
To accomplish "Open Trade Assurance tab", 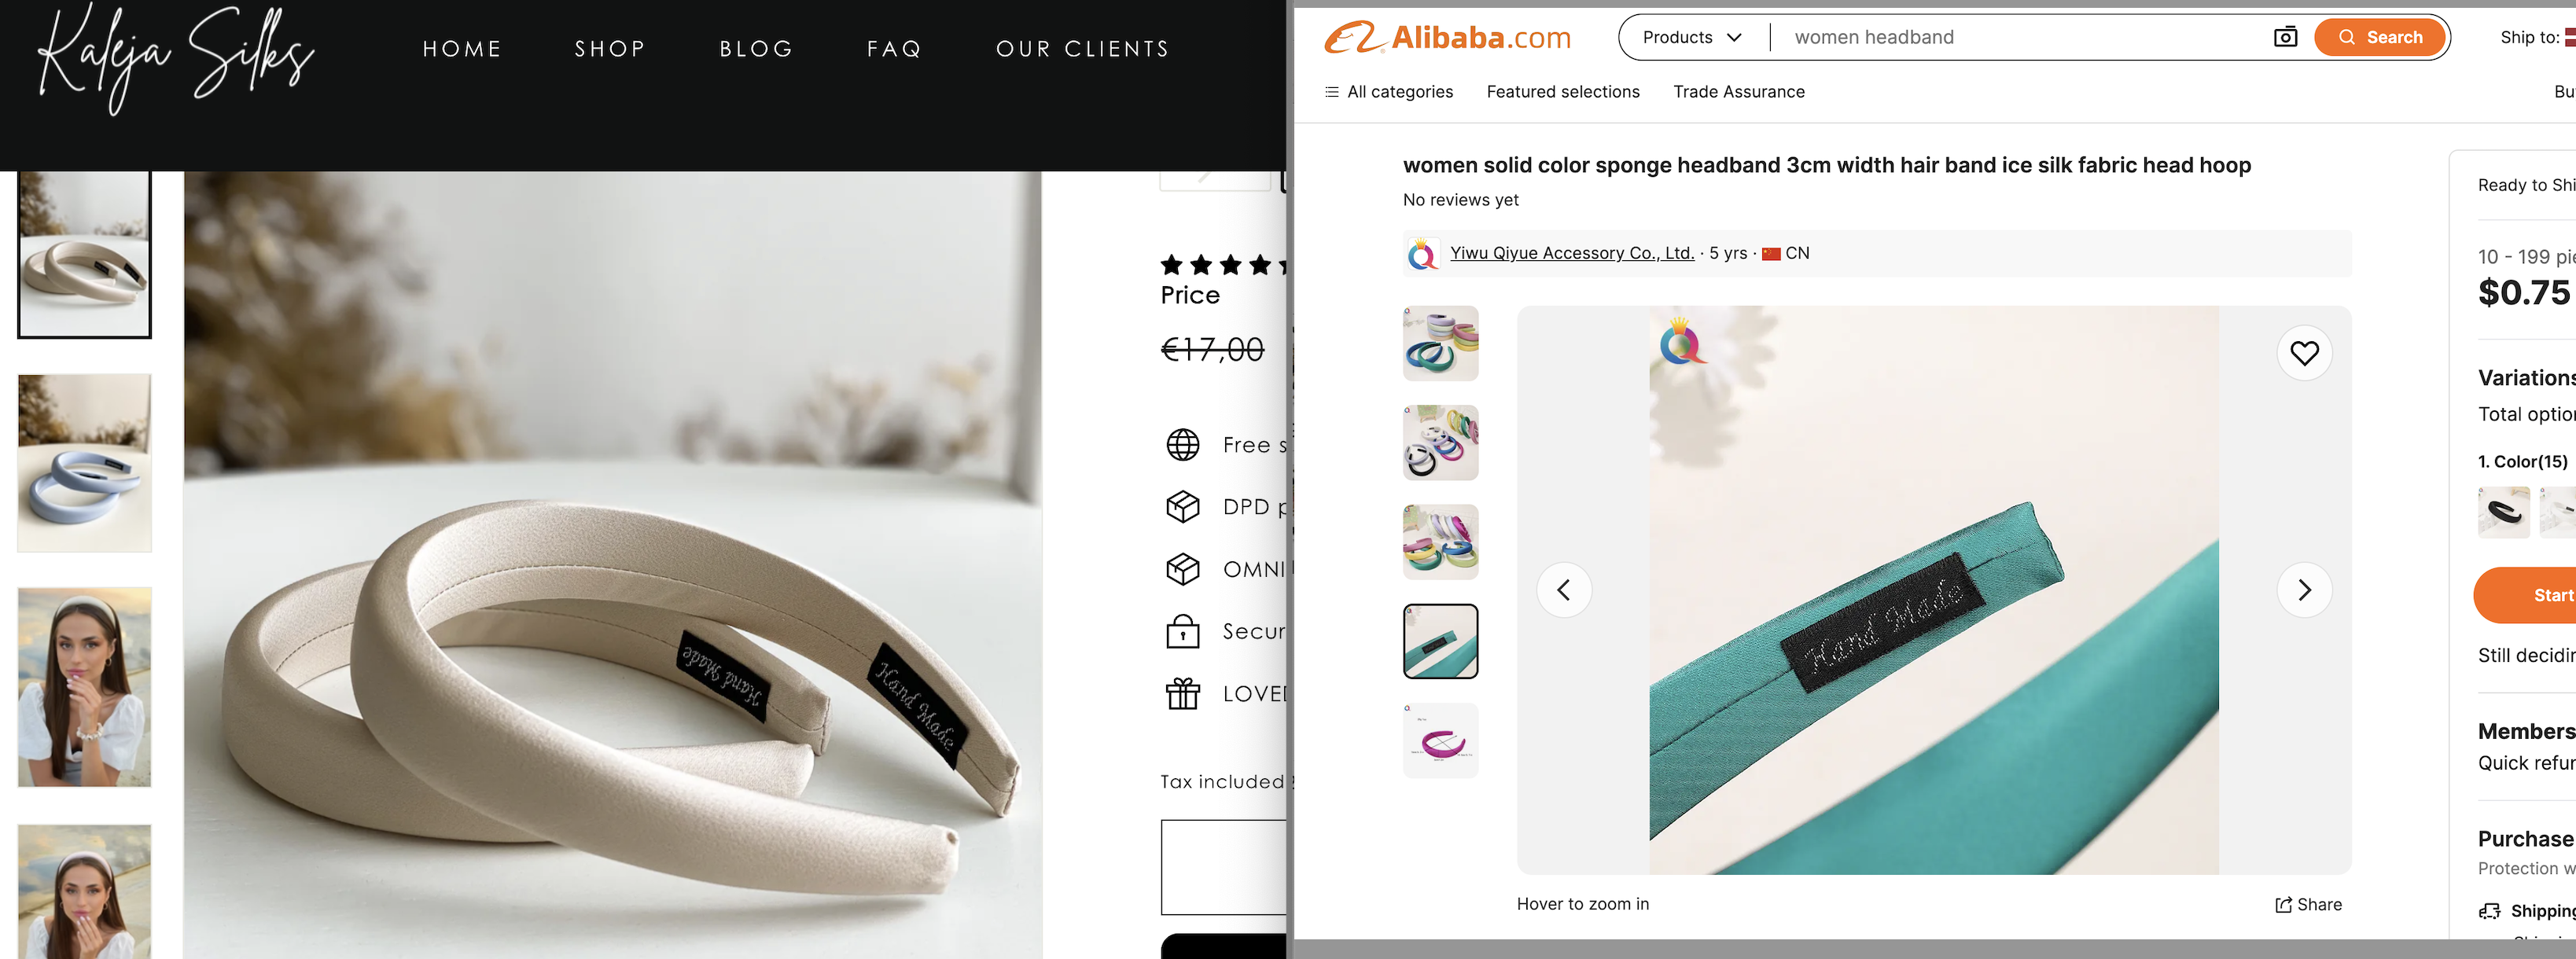I will (1739, 92).
